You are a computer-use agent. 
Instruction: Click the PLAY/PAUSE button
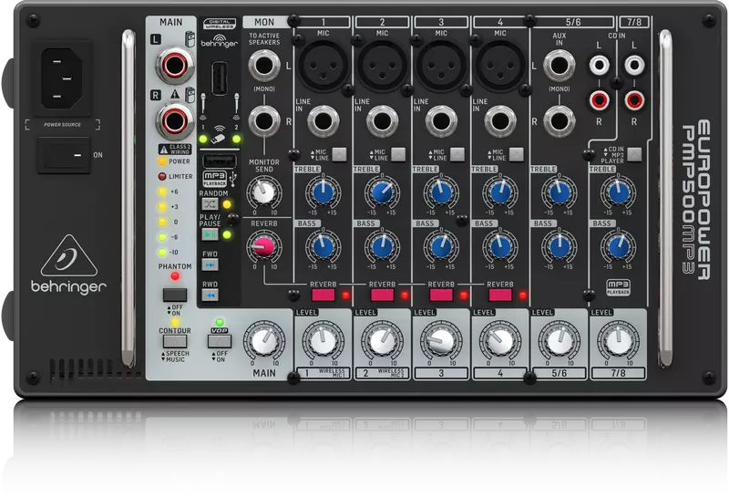[x=210, y=234]
